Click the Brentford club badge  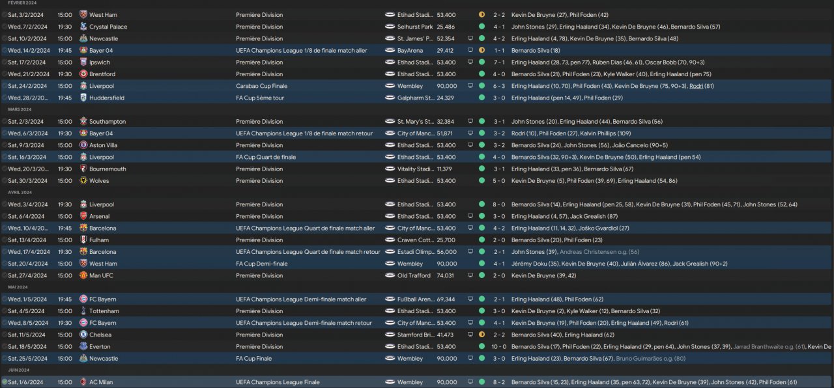pos(83,74)
